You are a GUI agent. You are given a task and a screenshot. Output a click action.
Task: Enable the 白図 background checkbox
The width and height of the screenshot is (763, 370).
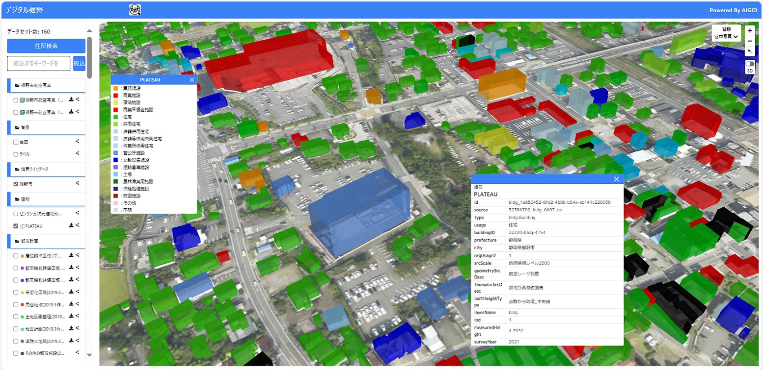tap(16, 142)
